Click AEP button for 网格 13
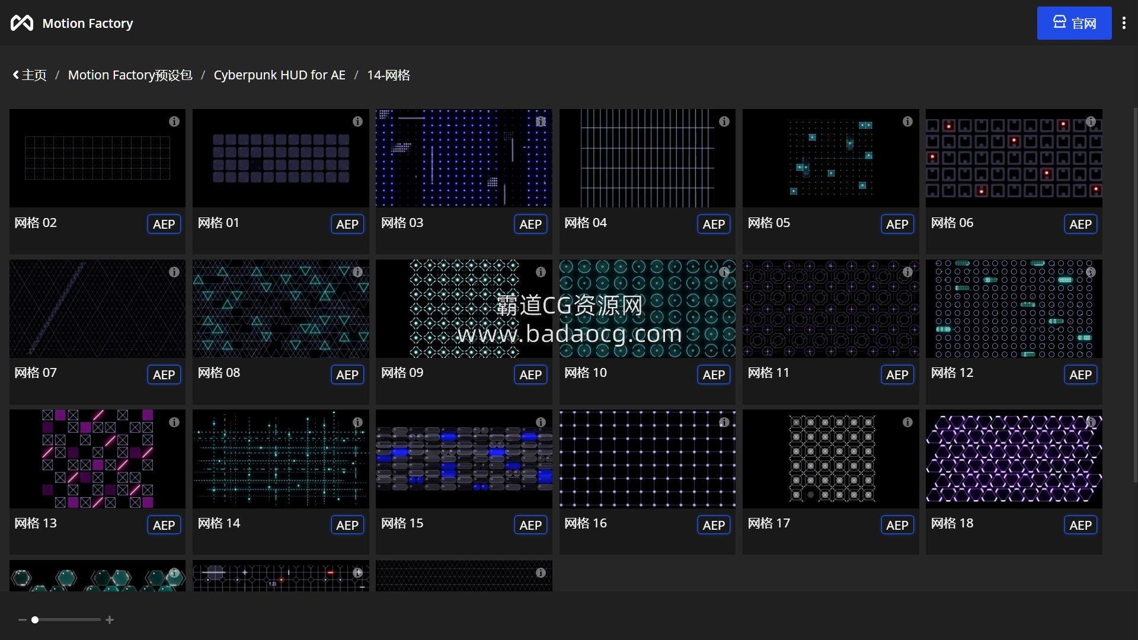 click(164, 526)
